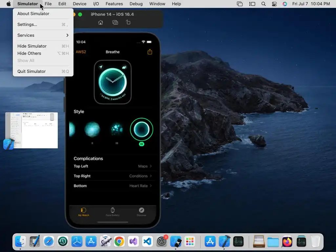Select Breathe style IV

(x=141, y=129)
